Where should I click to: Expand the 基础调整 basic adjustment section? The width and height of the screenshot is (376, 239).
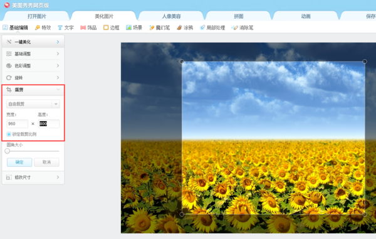click(33, 54)
